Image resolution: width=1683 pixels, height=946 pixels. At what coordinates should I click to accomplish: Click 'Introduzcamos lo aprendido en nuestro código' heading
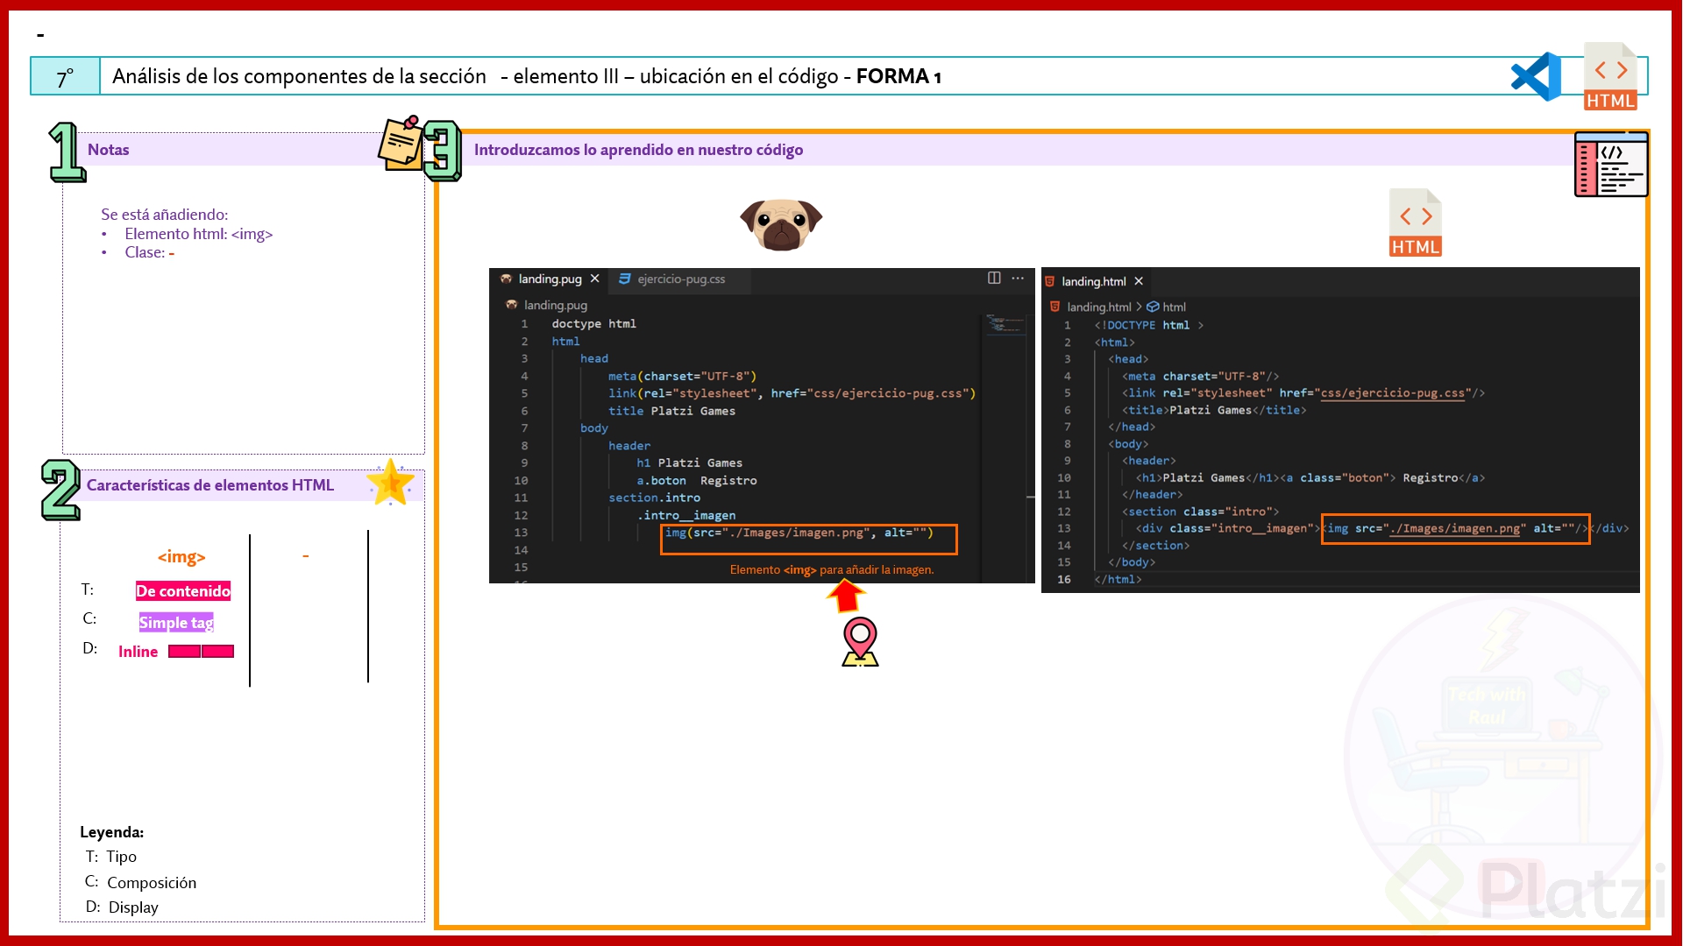tap(639, 150)
